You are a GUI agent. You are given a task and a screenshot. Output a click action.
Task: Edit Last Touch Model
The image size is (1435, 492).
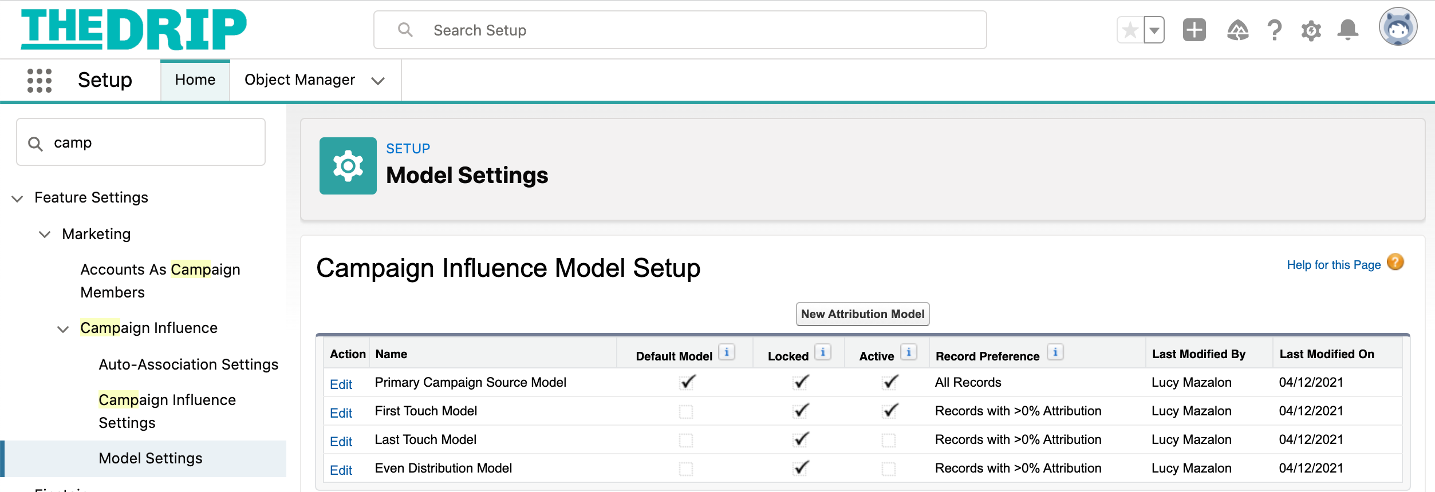point(341,442)
